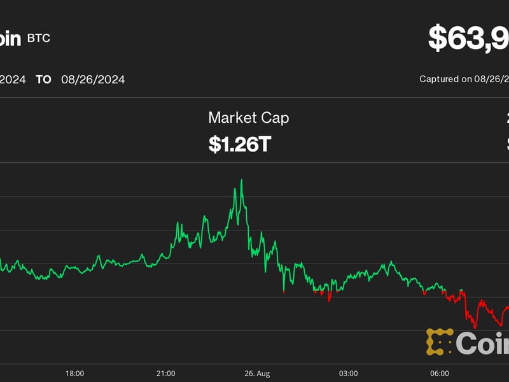
Task: Click the 03:00 time axis label
Action: point(349,373)
